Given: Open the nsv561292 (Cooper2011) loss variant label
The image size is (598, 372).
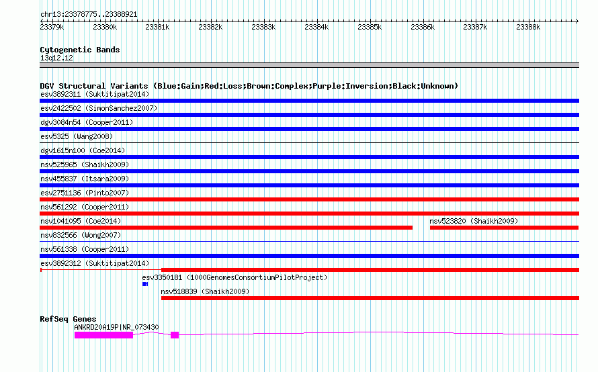Looking at the screenshot, I should tap(85, 207).
